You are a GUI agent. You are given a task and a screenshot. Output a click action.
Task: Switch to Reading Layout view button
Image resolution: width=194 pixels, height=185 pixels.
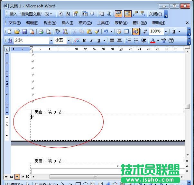(x=28, y=177)
